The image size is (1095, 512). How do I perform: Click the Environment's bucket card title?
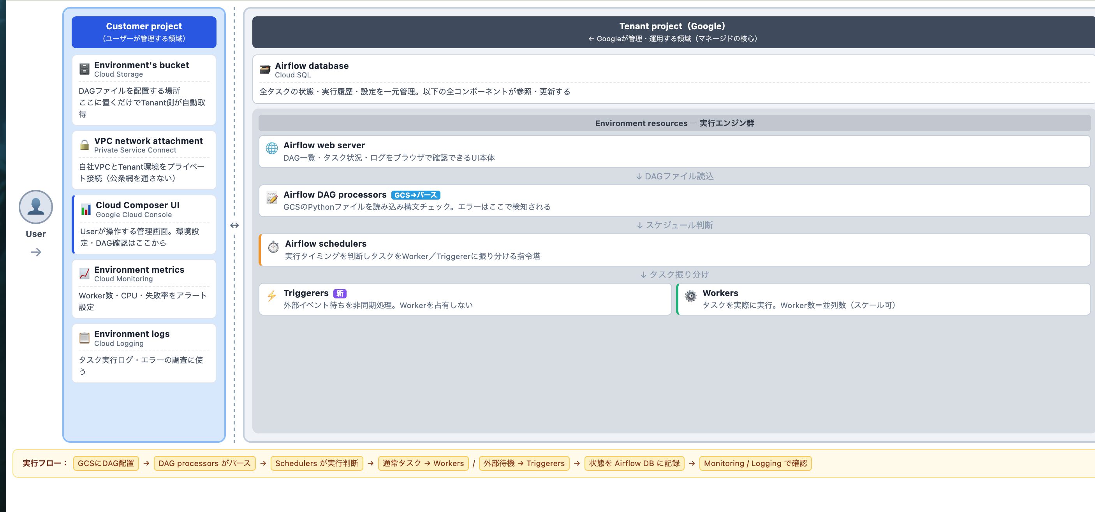tap(142, 65)
